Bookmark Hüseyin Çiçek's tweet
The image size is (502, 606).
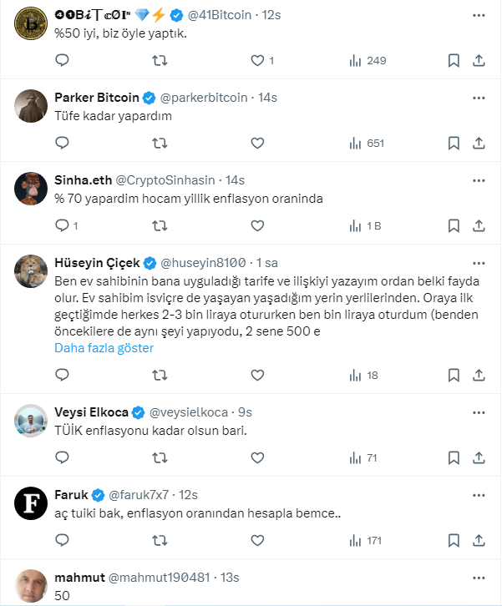pyautogui.click(x=454, y=375)
